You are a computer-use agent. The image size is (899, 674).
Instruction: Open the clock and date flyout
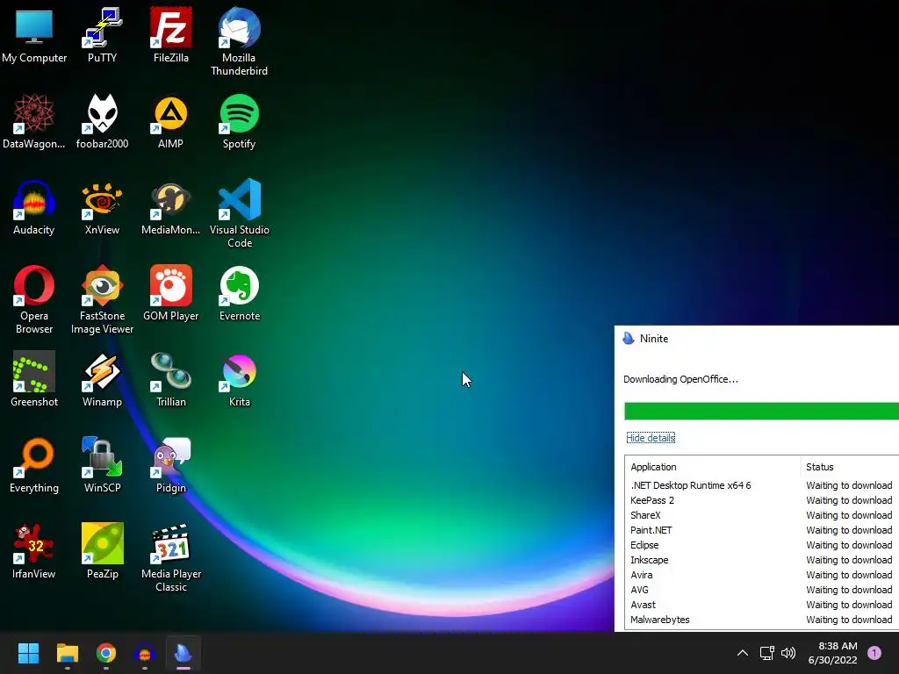(x=832, y=653)
